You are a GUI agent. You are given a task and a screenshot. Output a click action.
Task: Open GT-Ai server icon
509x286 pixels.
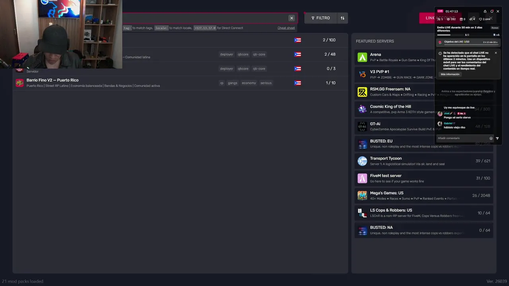click(362, 126)
